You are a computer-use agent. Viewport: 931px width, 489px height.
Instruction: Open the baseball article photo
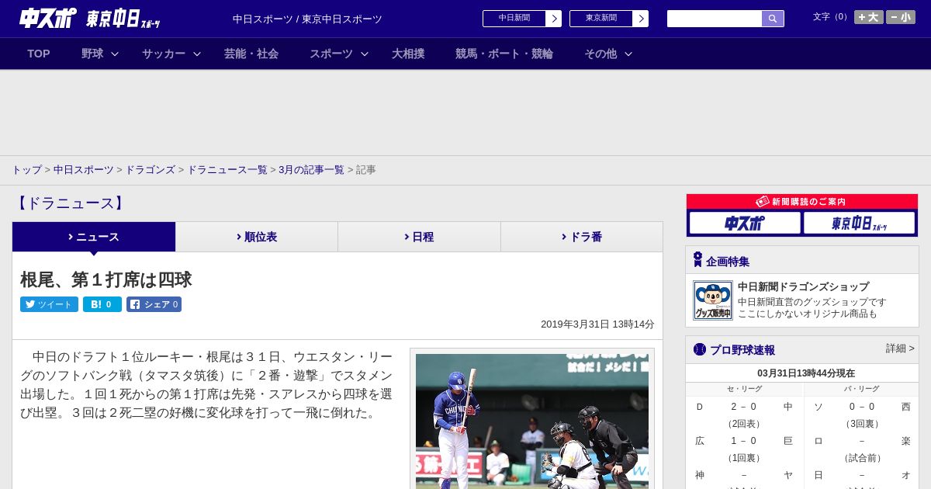[532, 421]
